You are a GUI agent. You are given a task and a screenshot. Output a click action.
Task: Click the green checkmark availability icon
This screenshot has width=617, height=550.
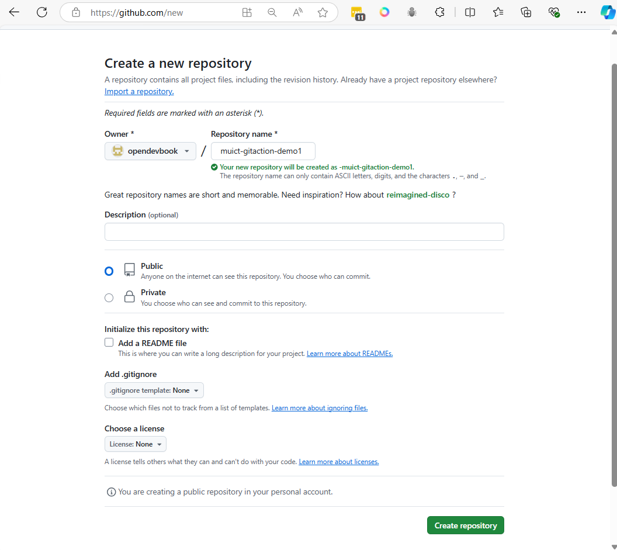coord(214,167)
